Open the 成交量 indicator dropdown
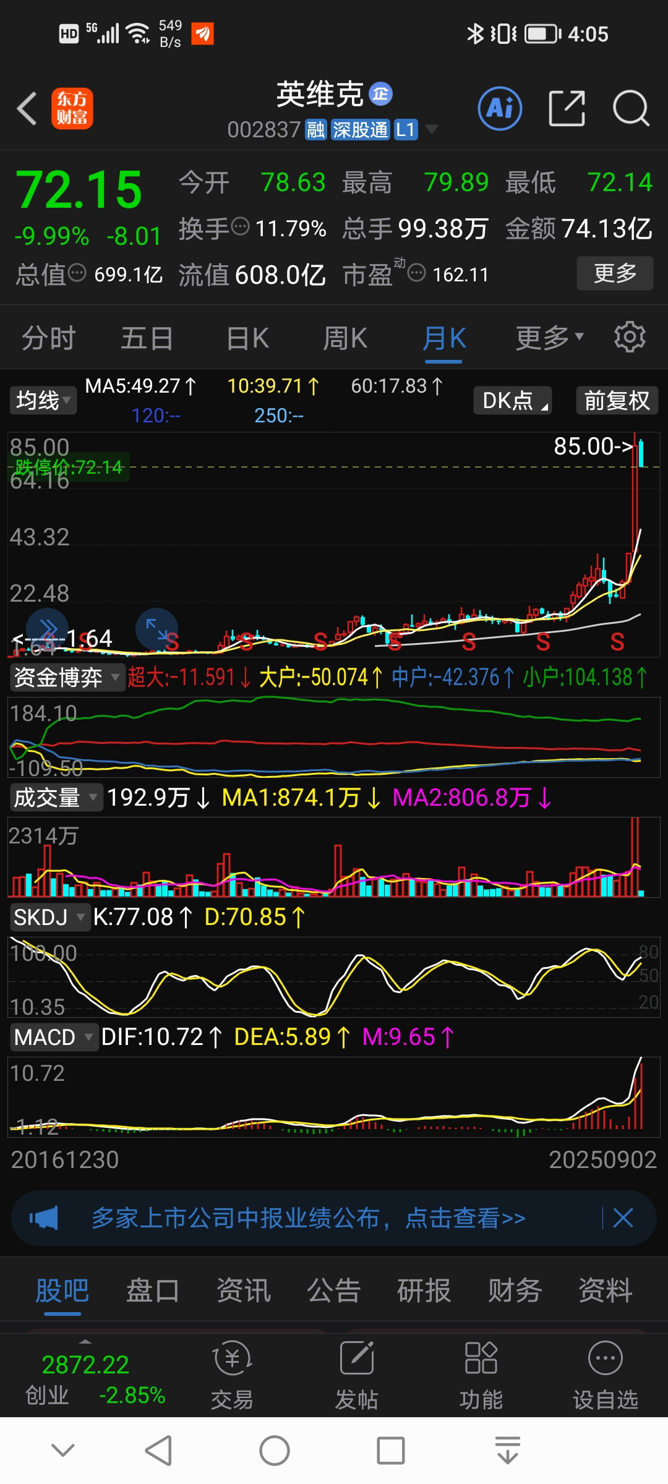 (56, 797)
